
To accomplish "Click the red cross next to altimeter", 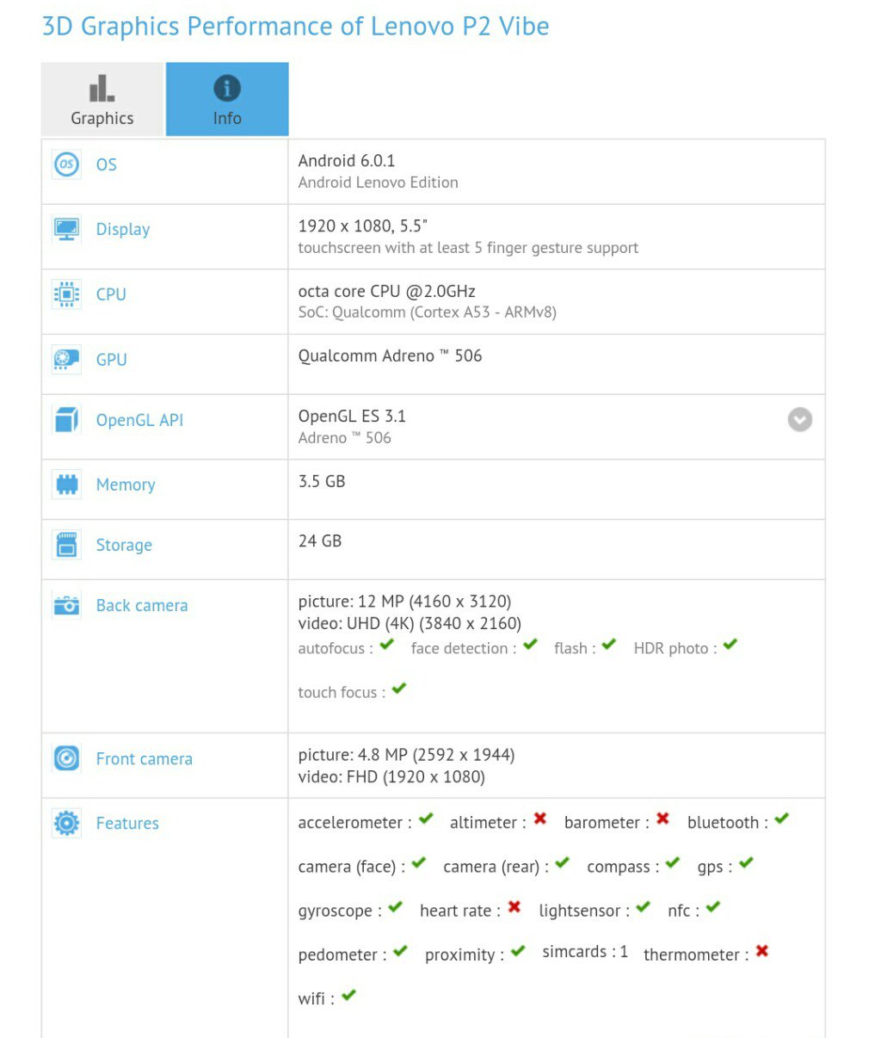I will coord(540,819).
